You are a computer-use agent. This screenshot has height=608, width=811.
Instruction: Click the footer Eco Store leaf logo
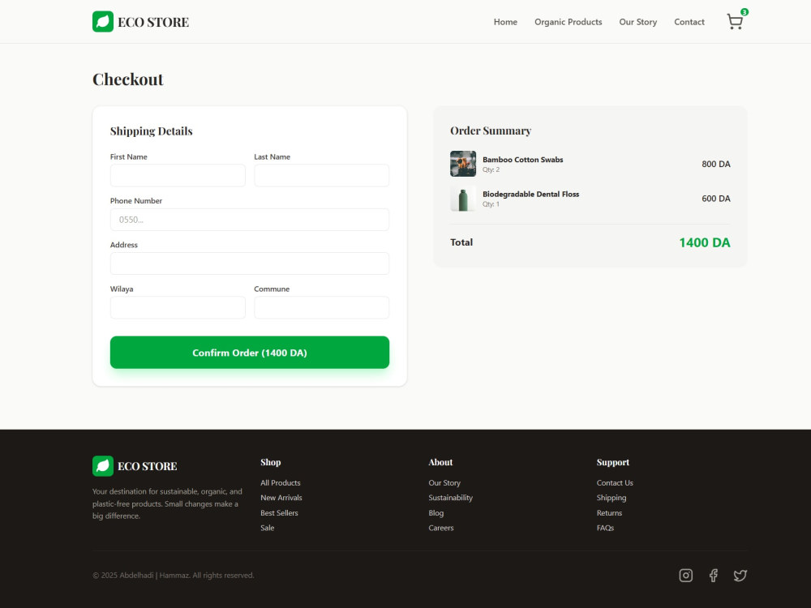[103, 466]
